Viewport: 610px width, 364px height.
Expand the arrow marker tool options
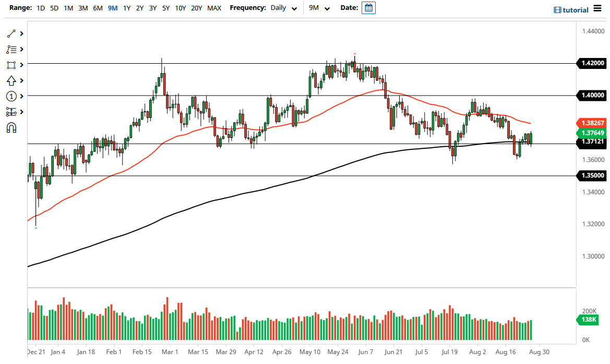(x=22, y=80)
